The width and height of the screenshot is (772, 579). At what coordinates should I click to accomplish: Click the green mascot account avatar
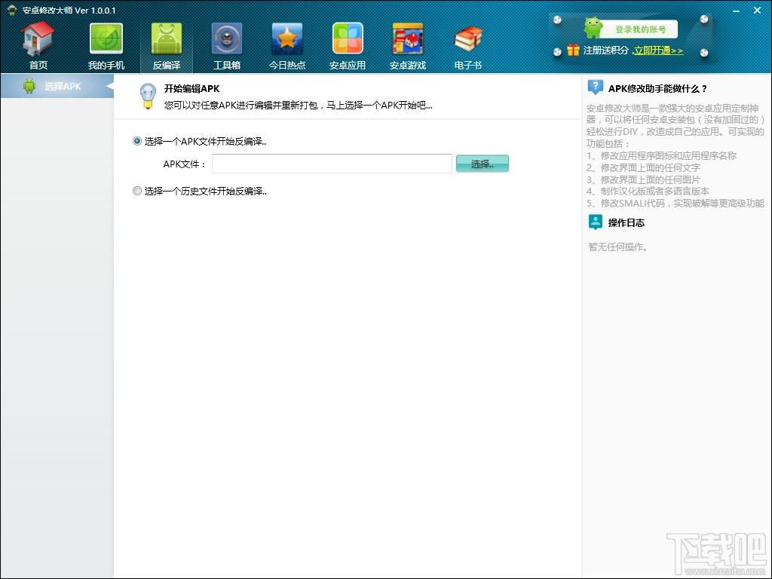point(593,28)
